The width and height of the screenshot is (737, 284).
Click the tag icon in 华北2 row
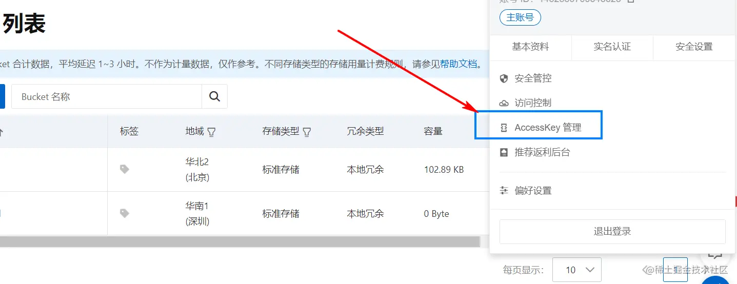point(124,169)
